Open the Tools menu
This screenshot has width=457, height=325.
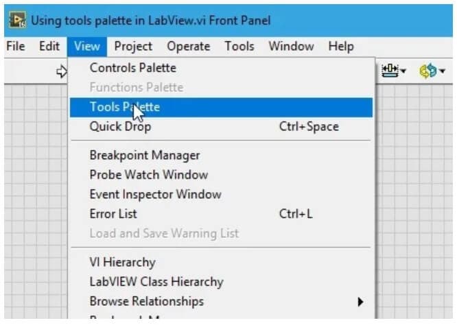point(239,47)
